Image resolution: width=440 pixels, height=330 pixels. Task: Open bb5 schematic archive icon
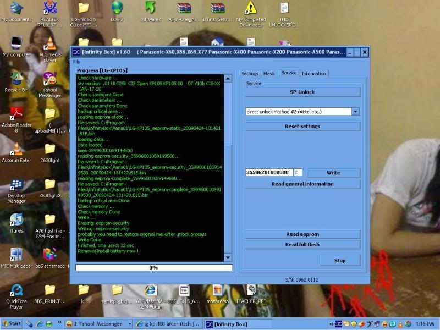(50, 258)
